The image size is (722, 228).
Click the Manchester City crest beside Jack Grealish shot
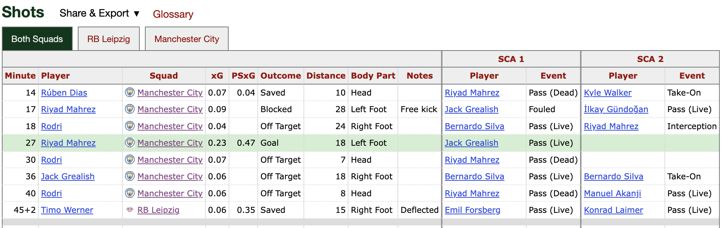[x=130, y=176]
